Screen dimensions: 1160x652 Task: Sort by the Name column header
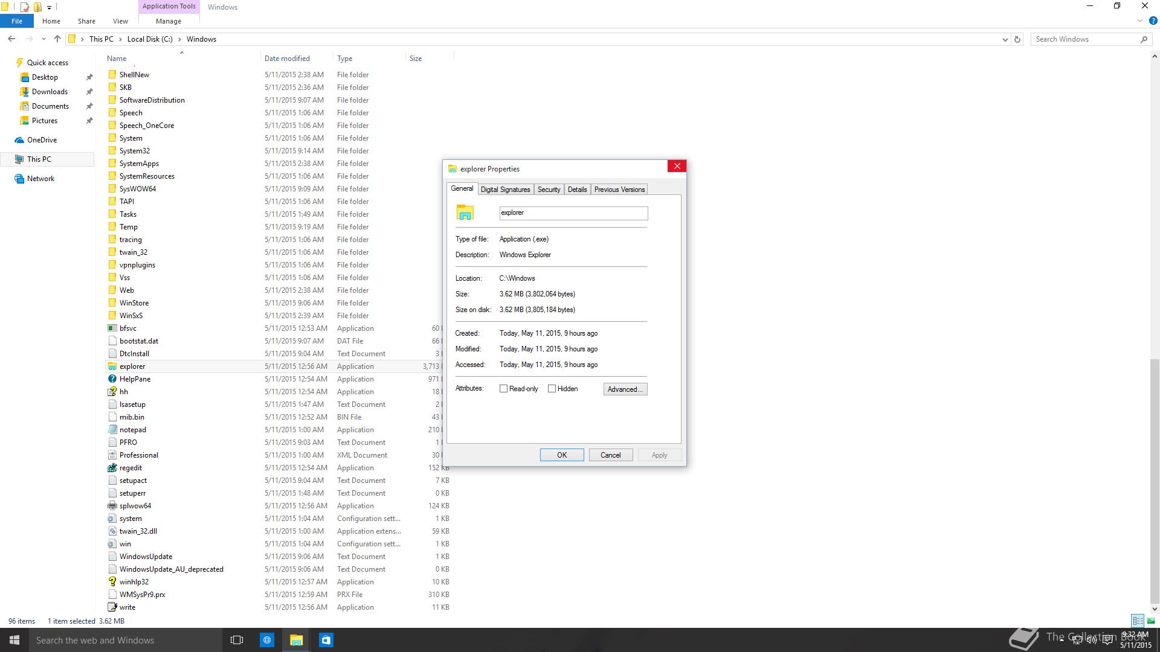tap(117, 59)
